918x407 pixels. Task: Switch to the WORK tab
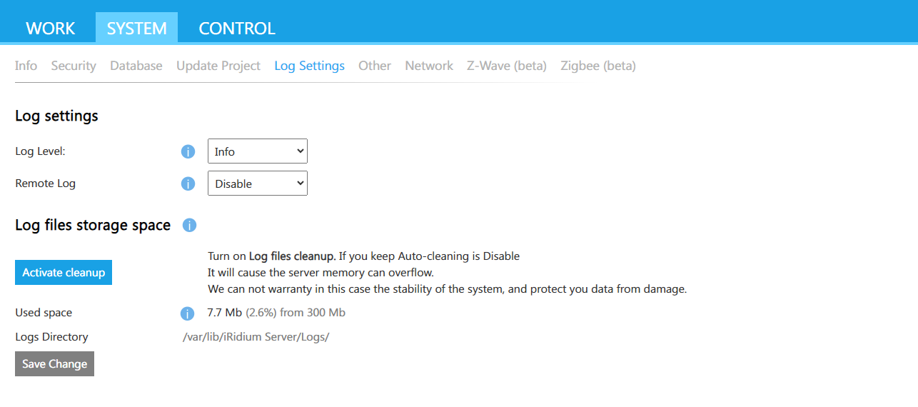click(x=50, y=29)
